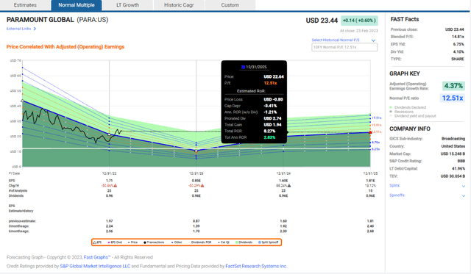Click the Other blue legend marker

pos(177,242)
